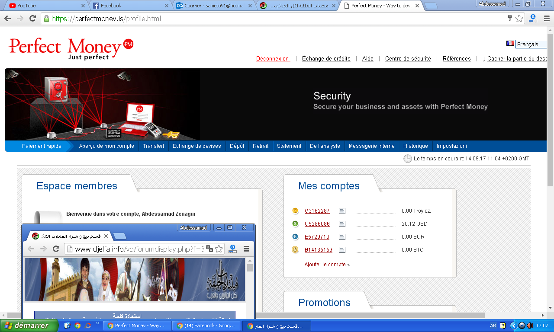Open Transfert menu item
The height and width of the screenshot is (332, 554).
153,146
